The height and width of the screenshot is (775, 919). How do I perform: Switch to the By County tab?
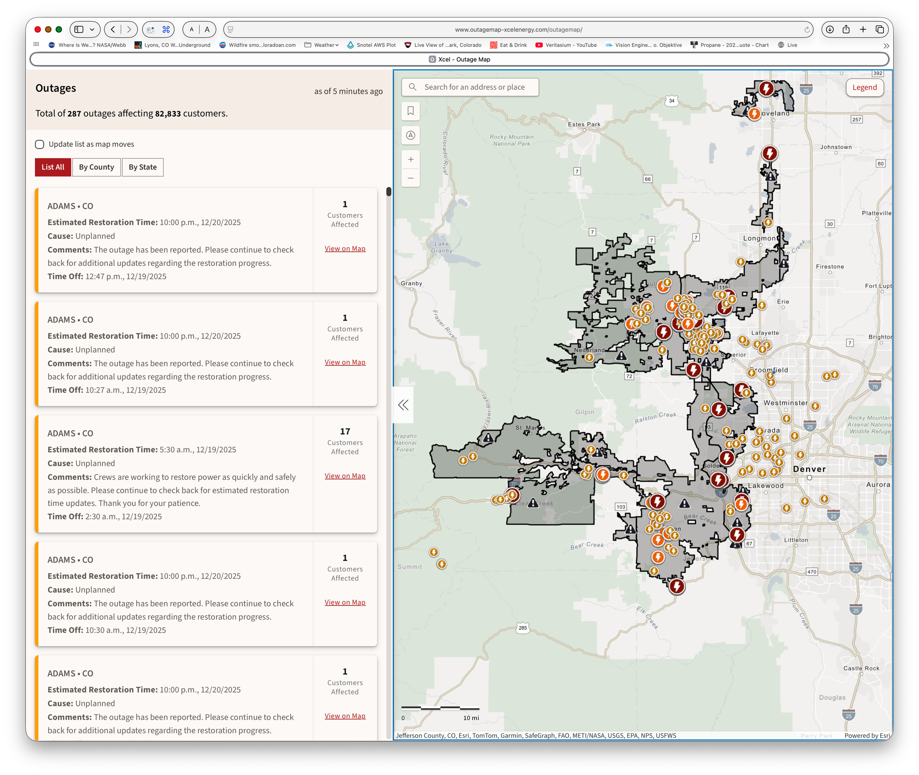click(x=96, y=167)
